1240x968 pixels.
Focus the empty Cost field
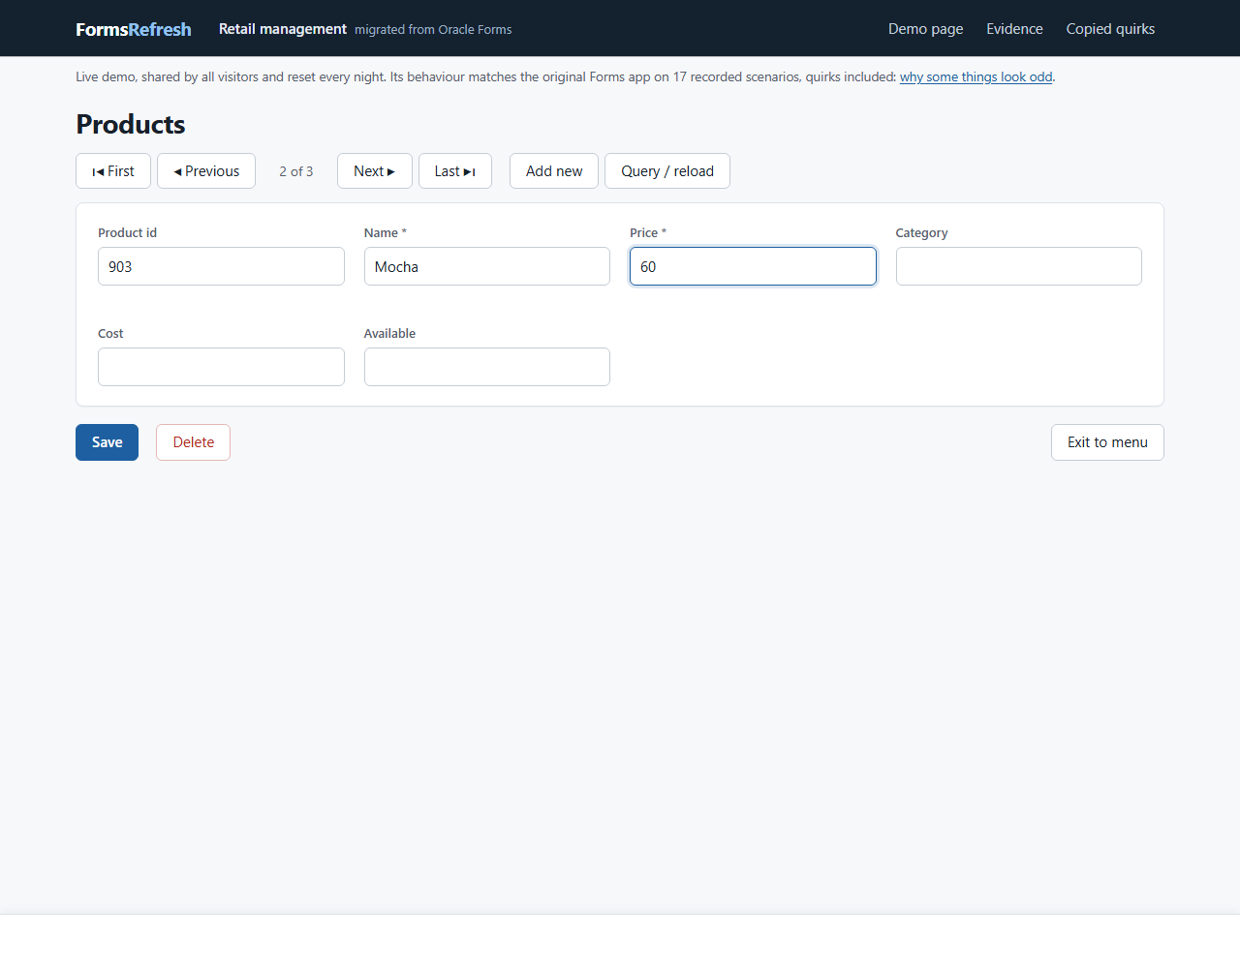click(x=221, y=367)
